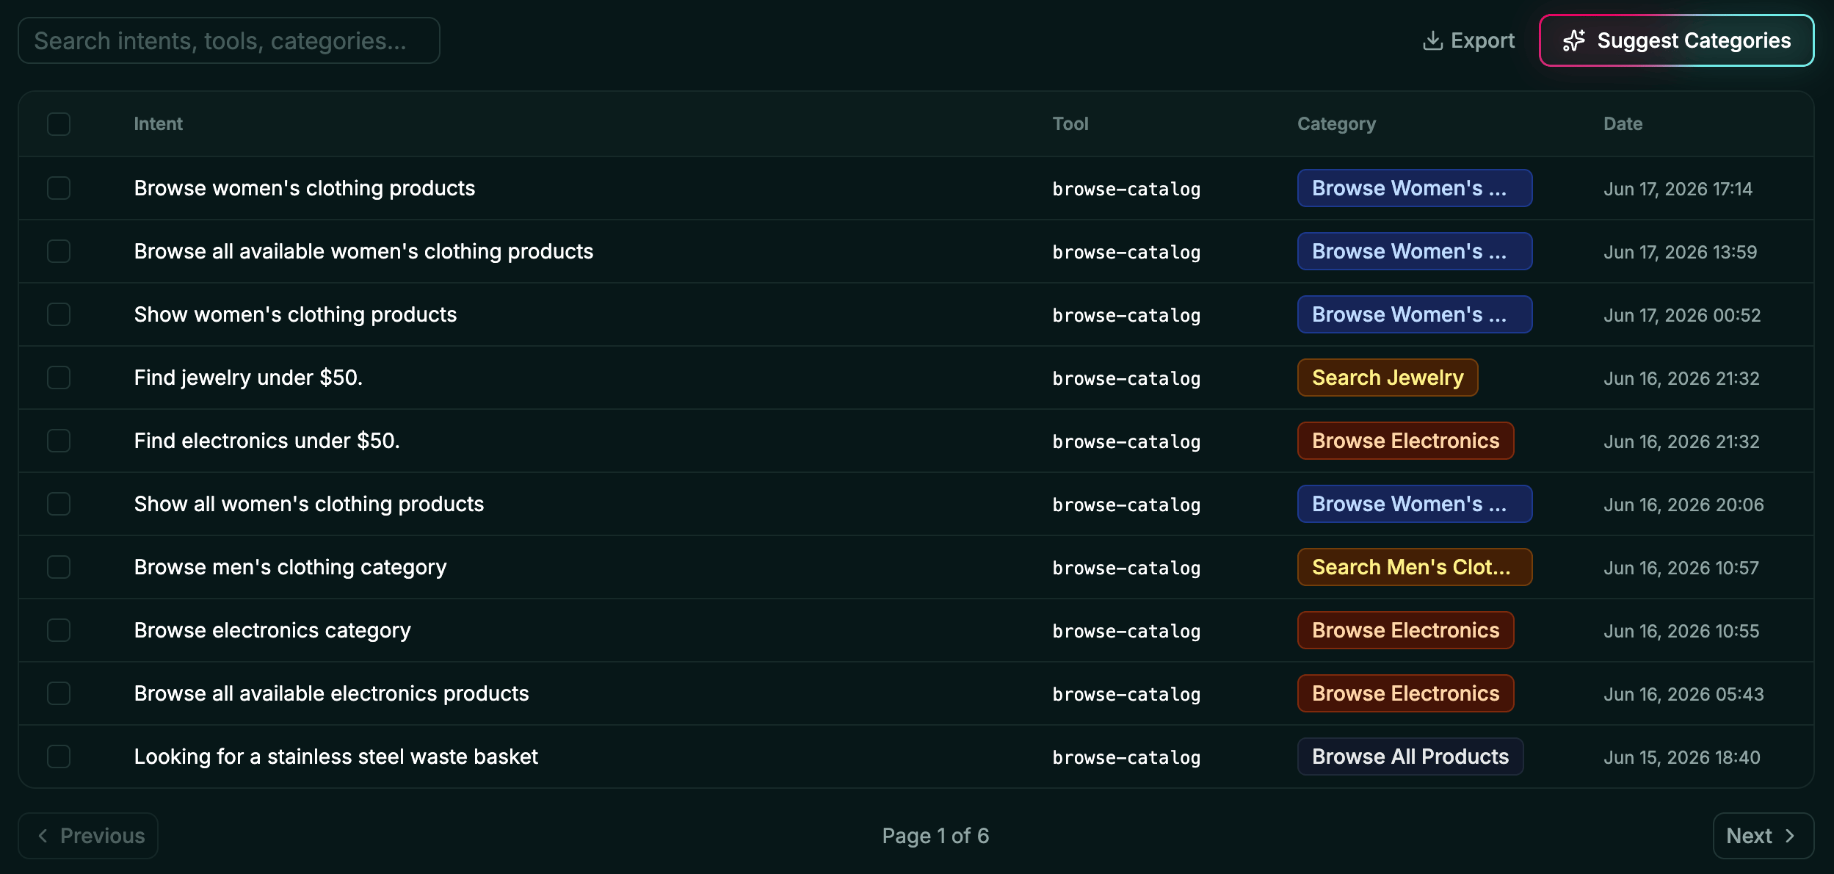Click the Next chevron arrow
The height and width of the screenshot is (874, 1834).
tap(1789, 836)
